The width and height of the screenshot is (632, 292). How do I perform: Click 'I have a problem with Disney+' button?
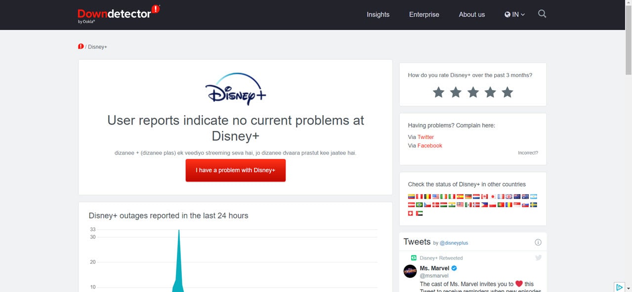[236, 170]
